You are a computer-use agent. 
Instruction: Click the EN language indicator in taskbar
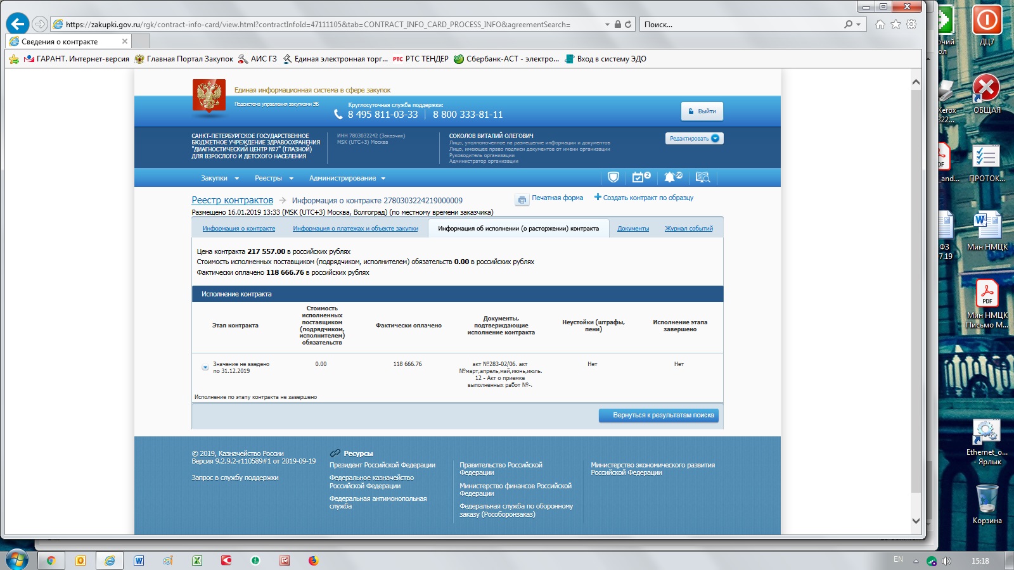coord(898,559)
